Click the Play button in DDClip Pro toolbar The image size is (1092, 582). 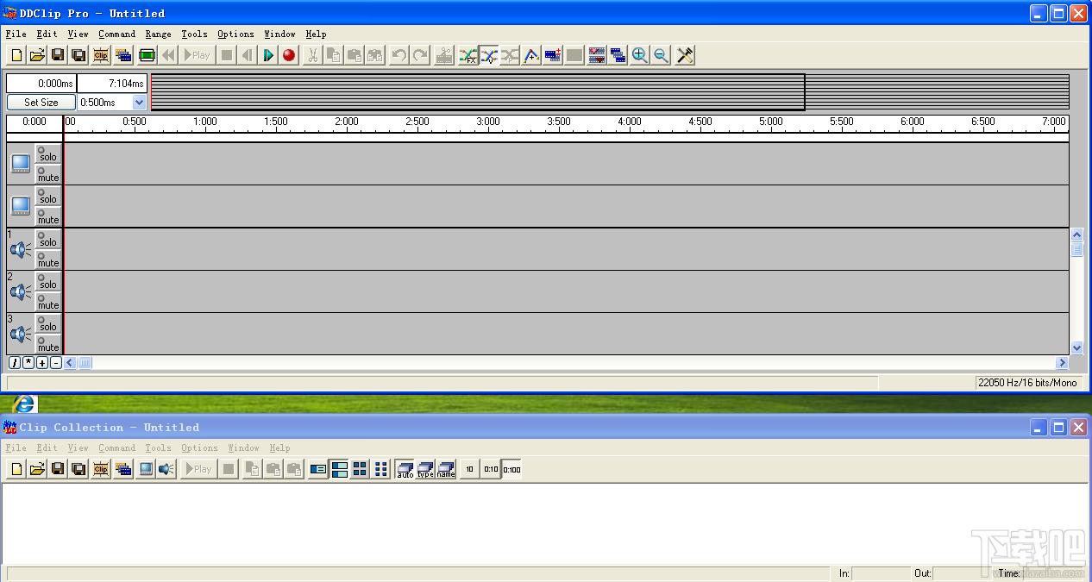(x=198, y=55)
